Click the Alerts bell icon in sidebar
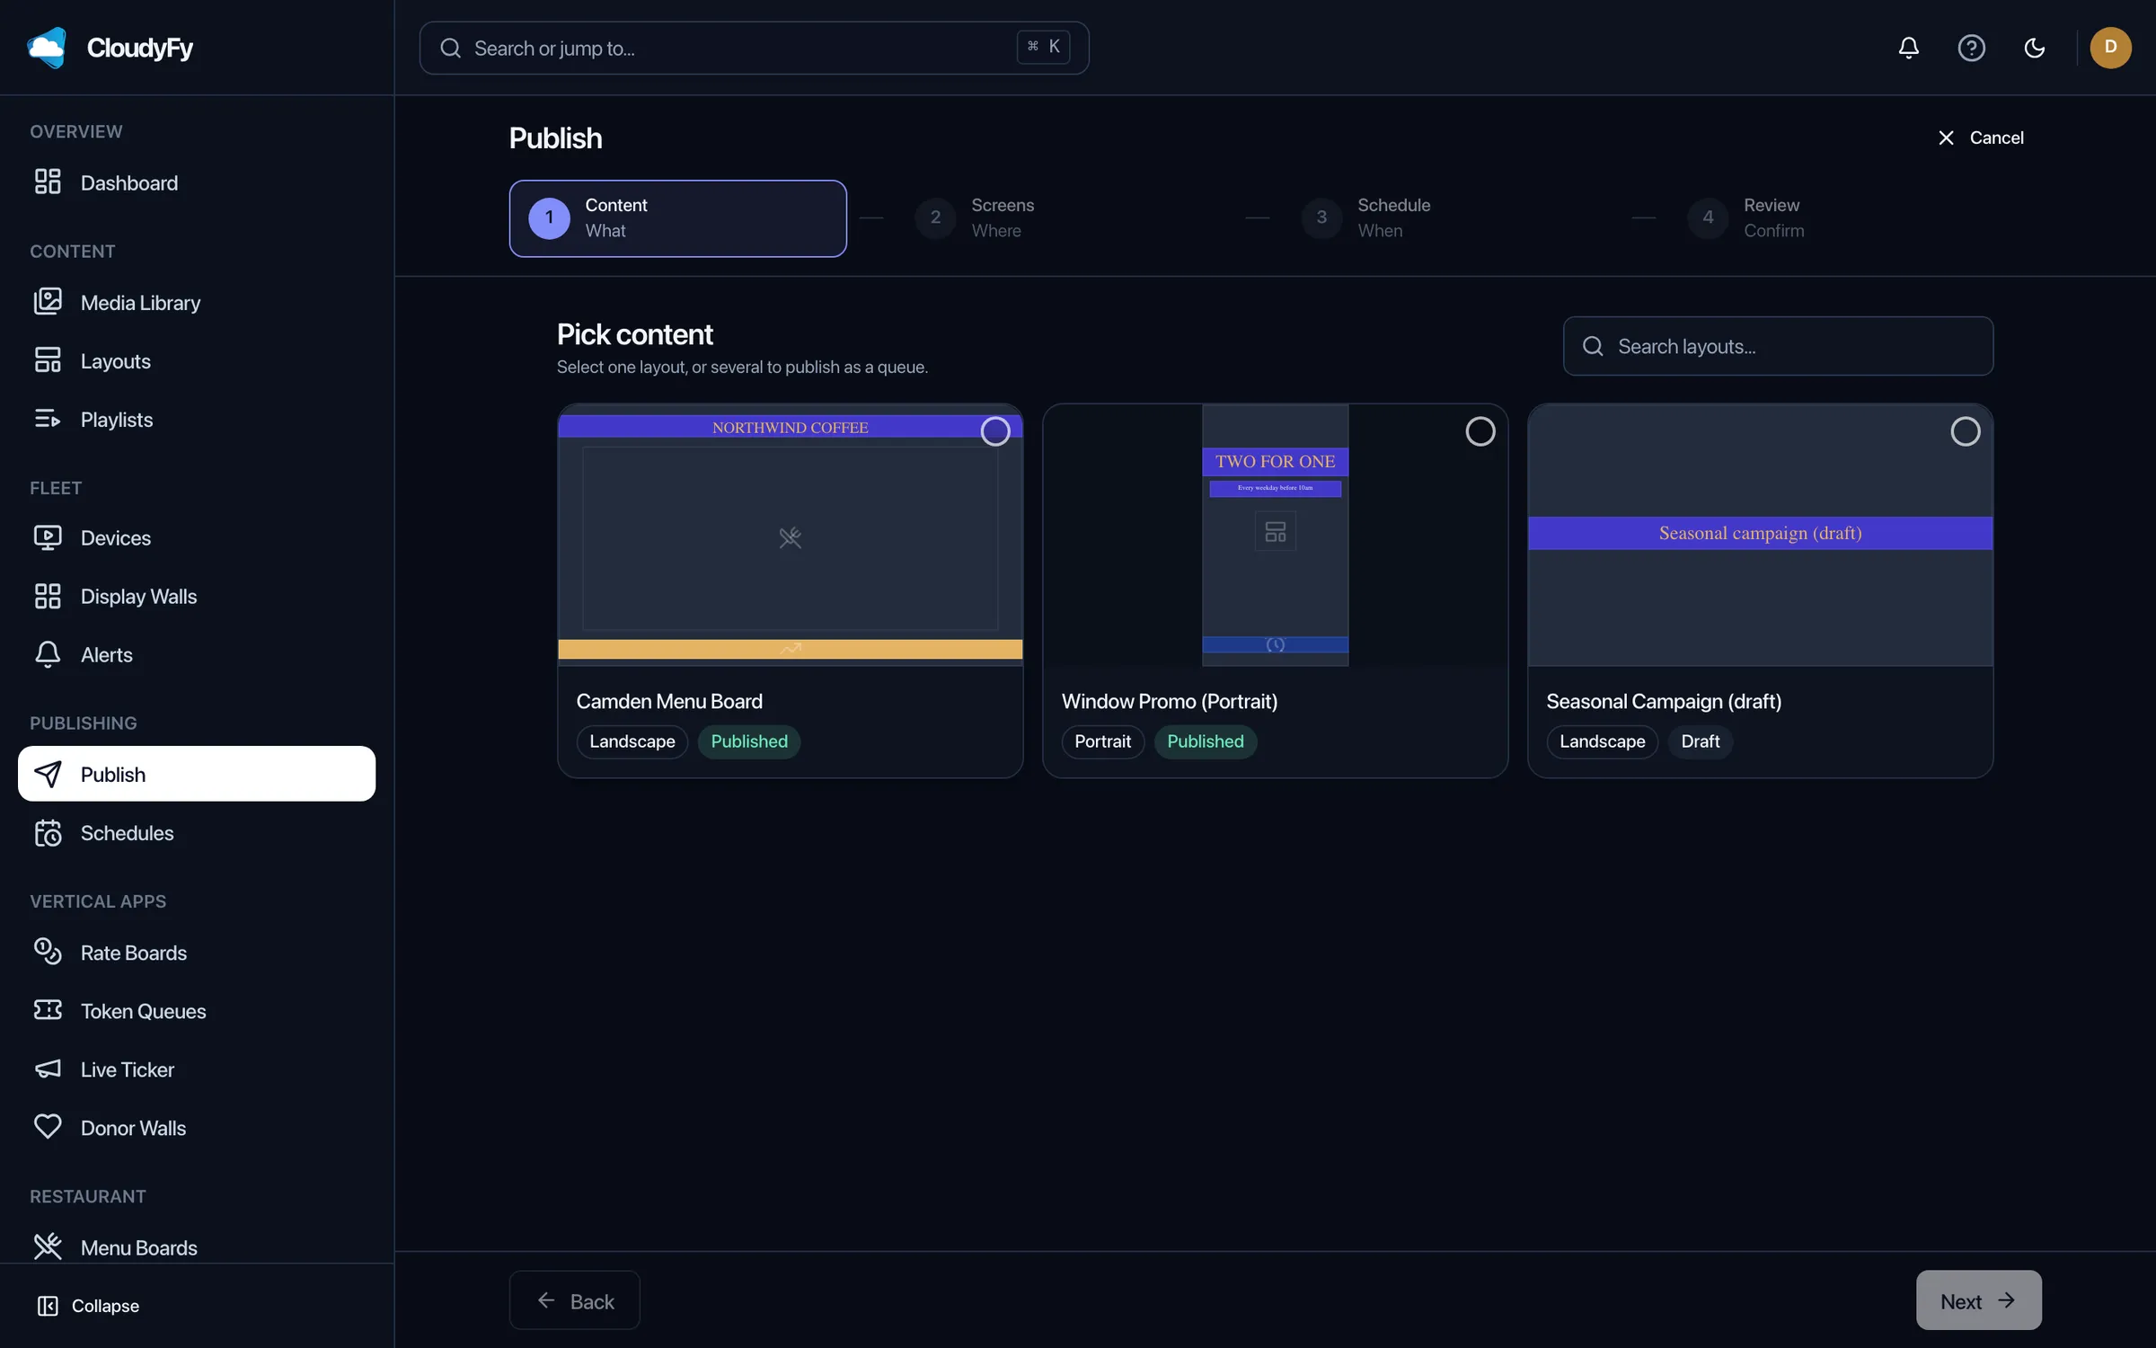The height and width of the screenshot is (1348, 2156). (48, 654)
